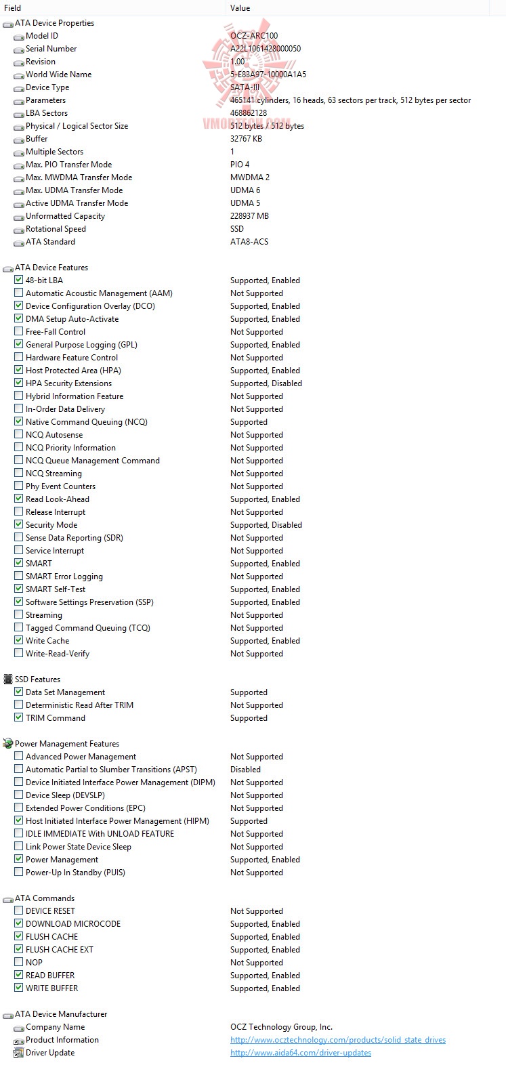Toggle Automatic Acoustic Management (AAM) checkbox
506x1067 pixels.
[19, 293]
